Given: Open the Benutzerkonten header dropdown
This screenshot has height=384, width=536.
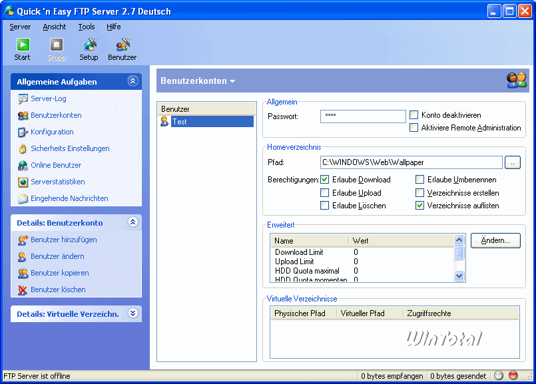Looking at the screenshot, I should pyautogui.click(x=232, y=82).
